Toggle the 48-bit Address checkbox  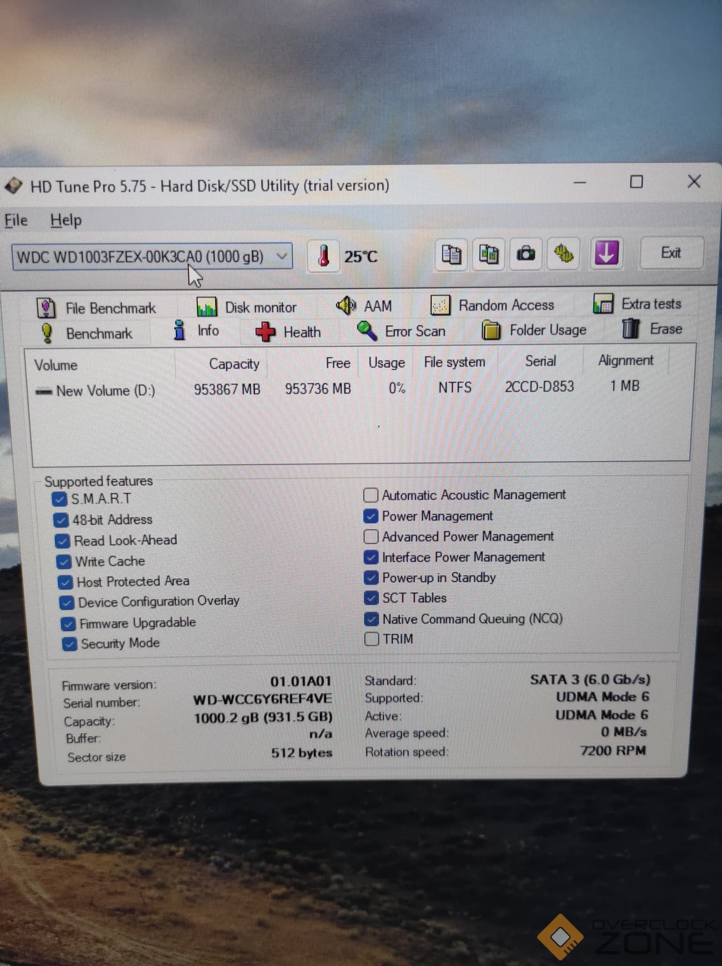61,520
